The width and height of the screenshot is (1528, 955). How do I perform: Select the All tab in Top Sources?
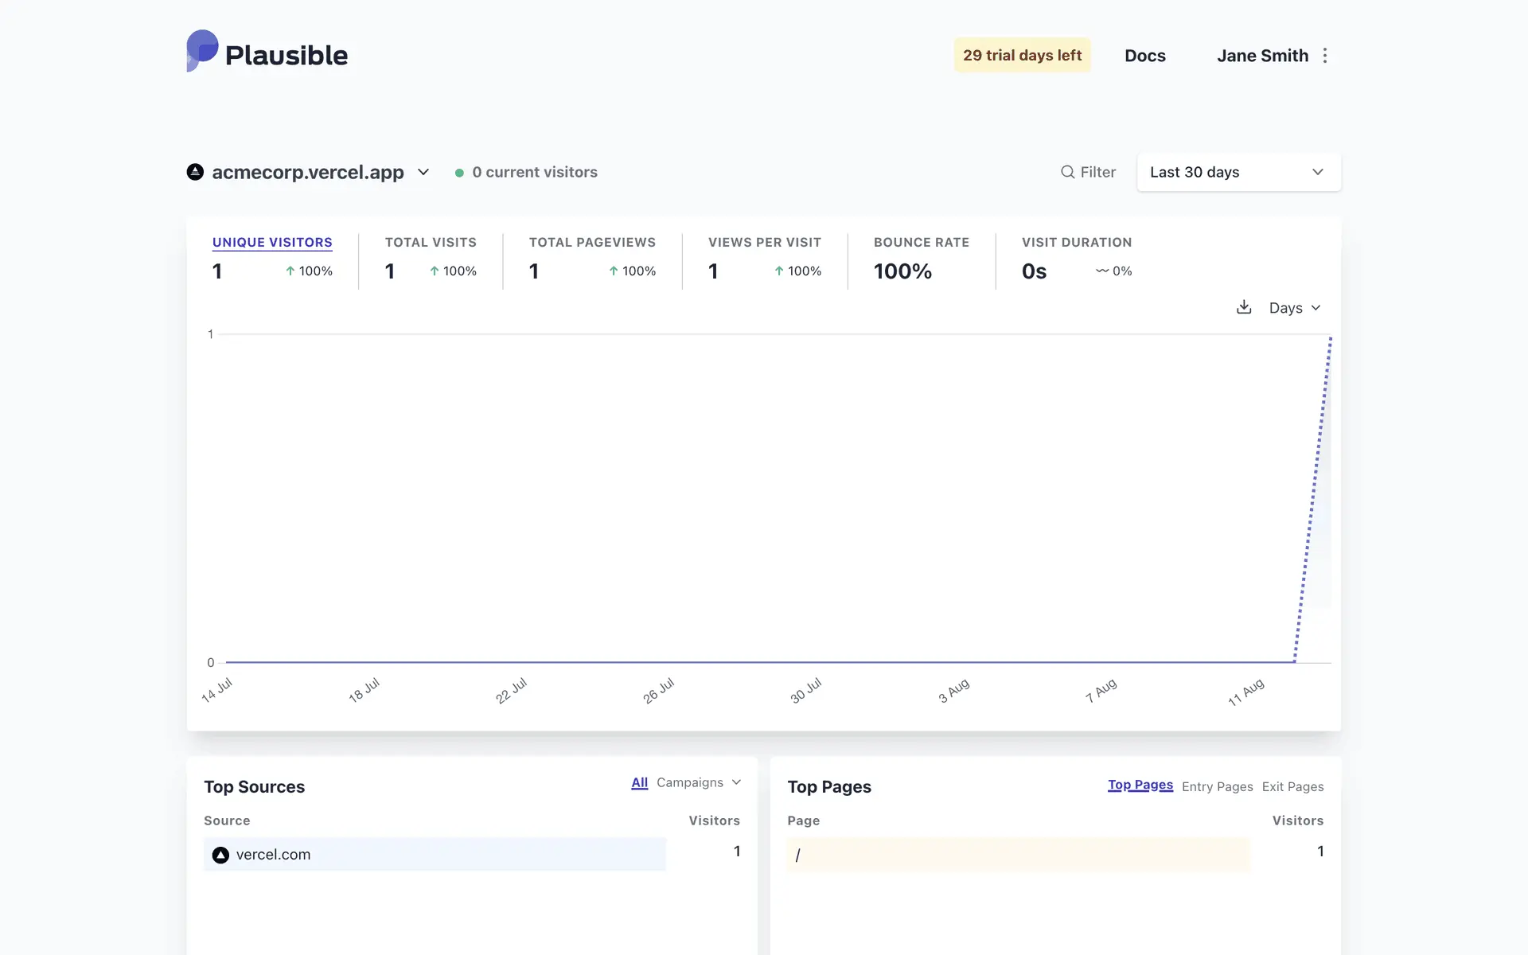[639, 782]
